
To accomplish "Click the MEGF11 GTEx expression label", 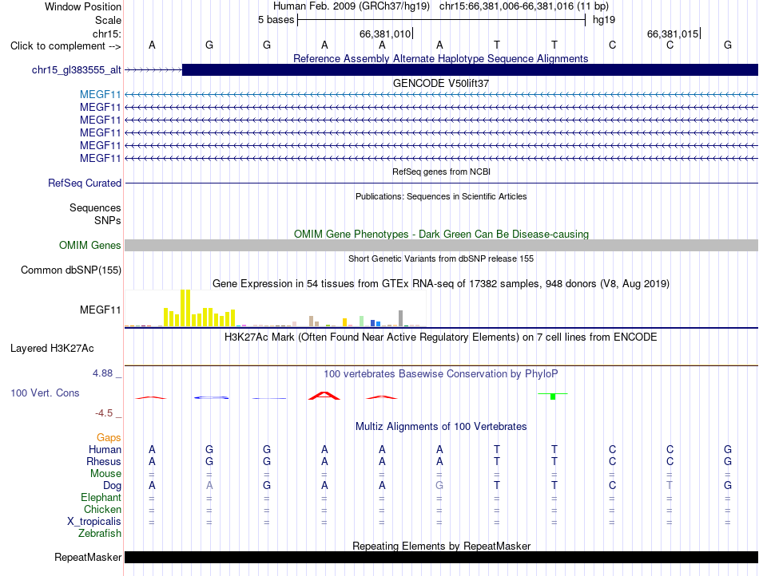I will [x=100, y=310].
